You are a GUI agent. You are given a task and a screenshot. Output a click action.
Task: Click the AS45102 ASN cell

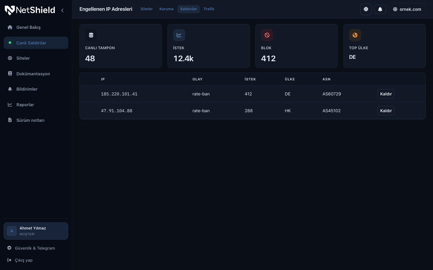click(x=332, y=111)
